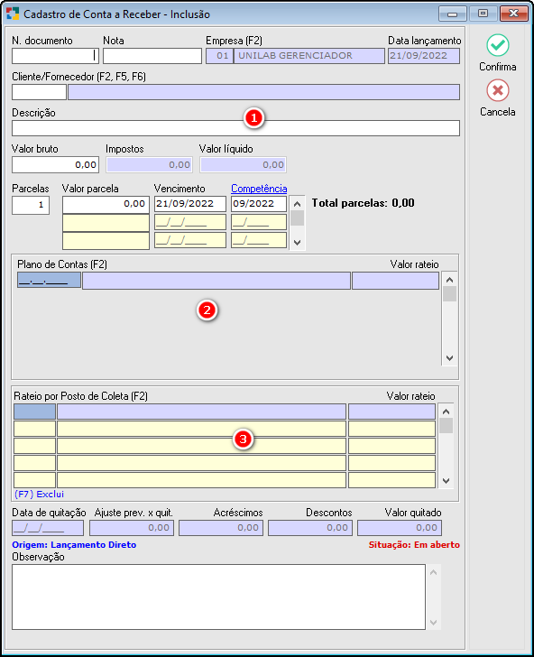Viewport: 534px width, 657px height.
Task: Select the Nota input field
Action: tap(152, 56)
